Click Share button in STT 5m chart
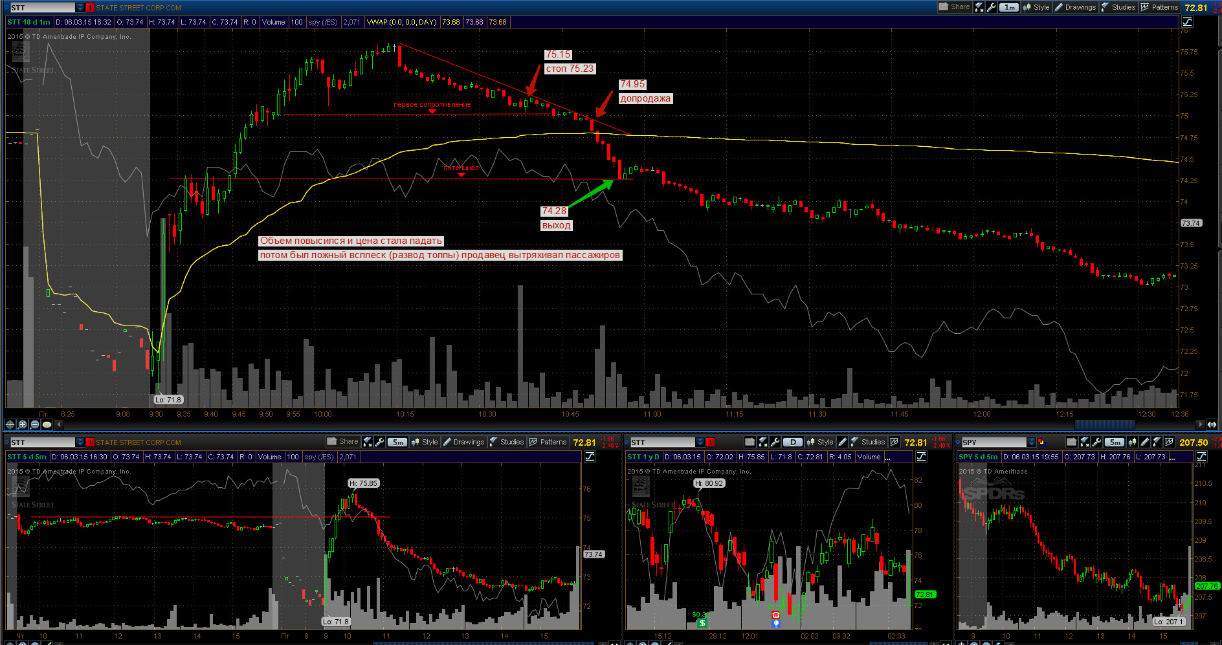This screenshot has width=1222, height=645. (x=343, y=442)
